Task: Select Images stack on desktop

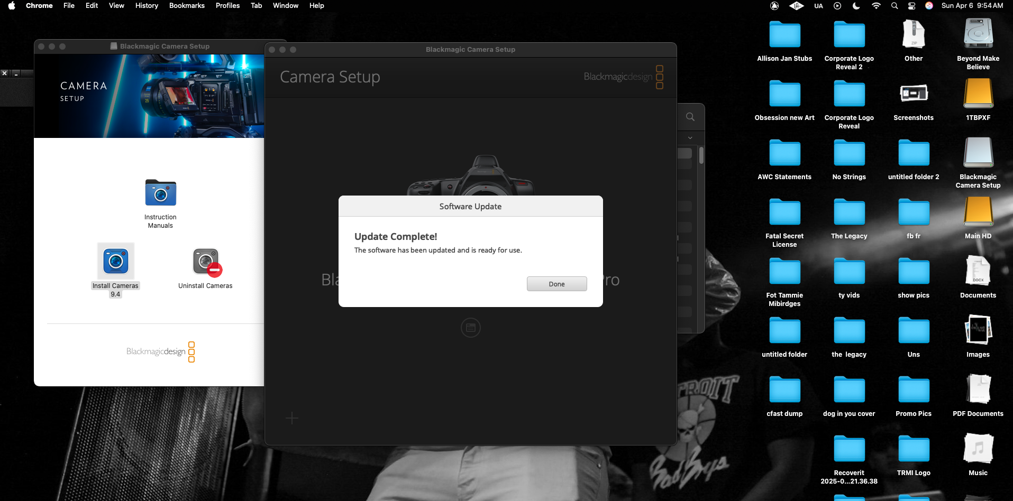Action: click(978, 330)
